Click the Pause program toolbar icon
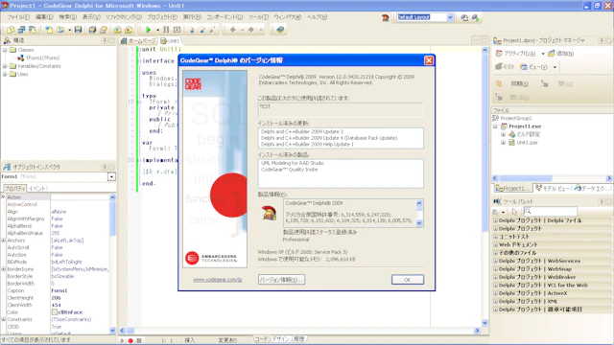This screenshot has height=345, width=614. 166,30
